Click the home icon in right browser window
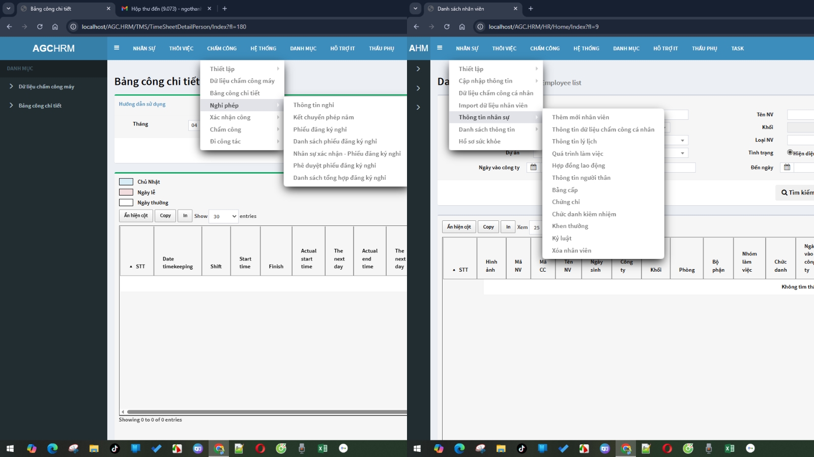Viewport: 814px width, 457px height. point(462,26)
